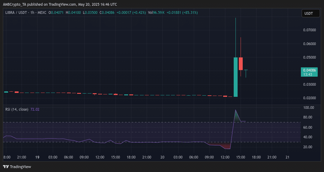The image size is (324, 172).
Task: Click the current price tag 0.04086
Action: pyautogui.click(x=309, y=70)
